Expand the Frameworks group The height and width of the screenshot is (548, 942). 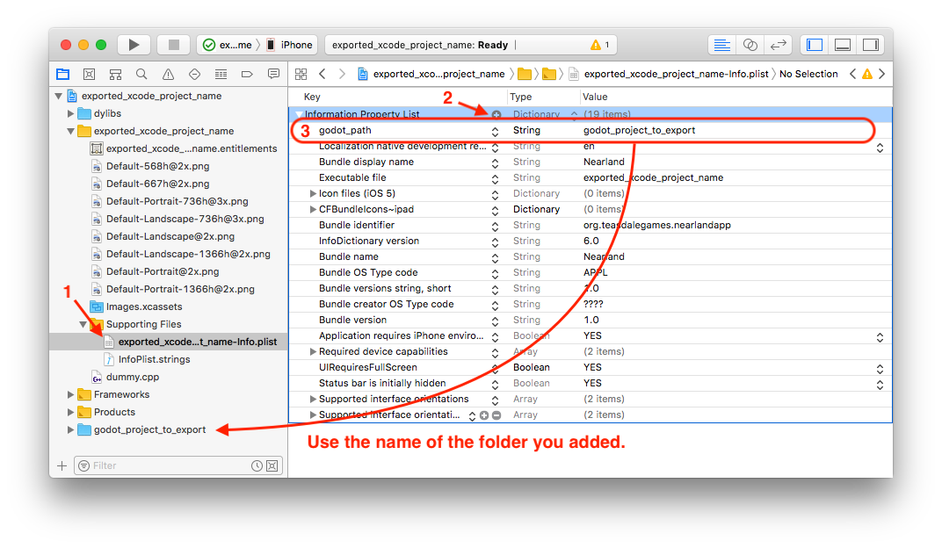tap(71, 394)
